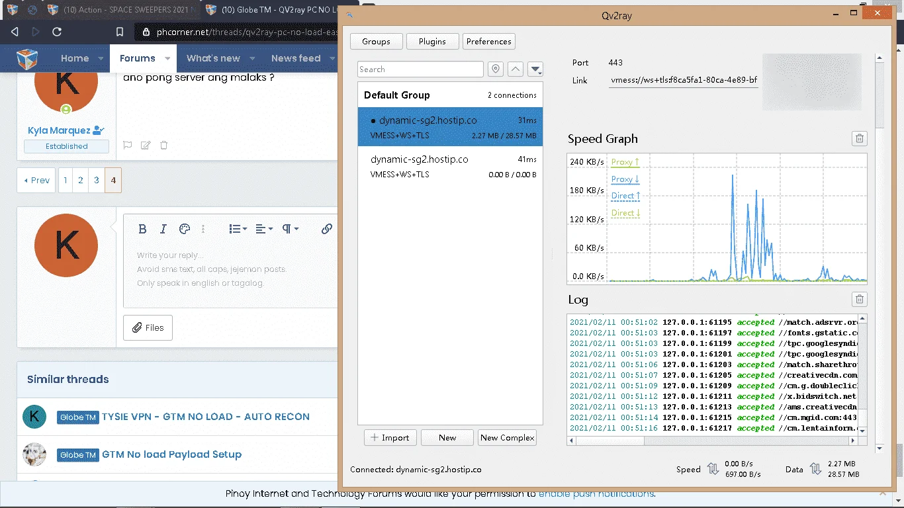Viewport: 904px width, 508px height.
Task: Go to page 3
Action: click(97, 180)
